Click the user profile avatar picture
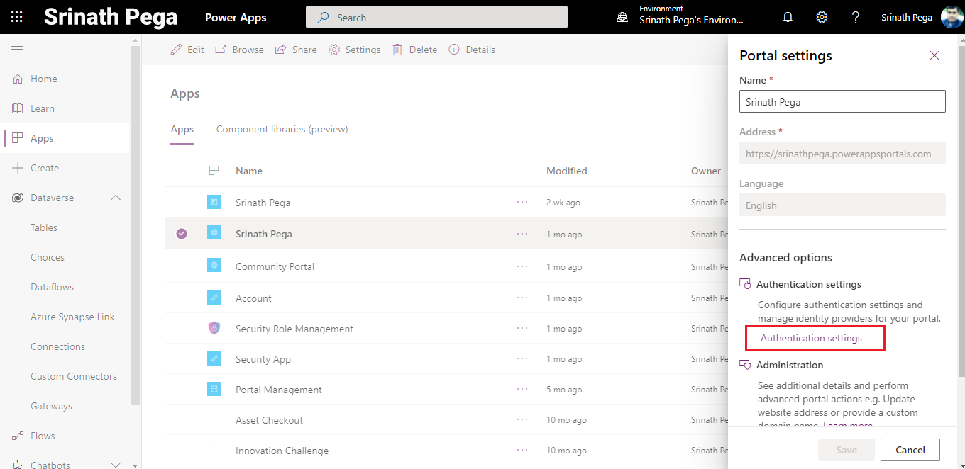 952,17
